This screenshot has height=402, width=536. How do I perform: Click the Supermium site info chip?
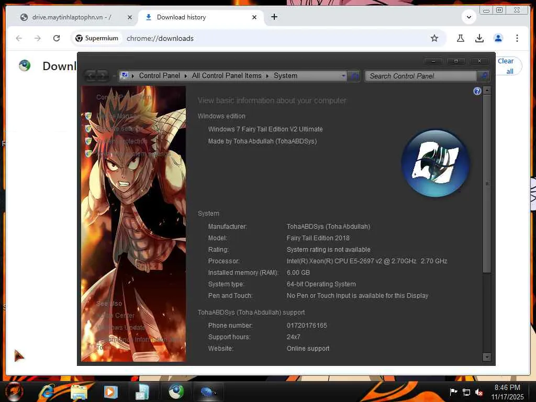coord(97,38)
